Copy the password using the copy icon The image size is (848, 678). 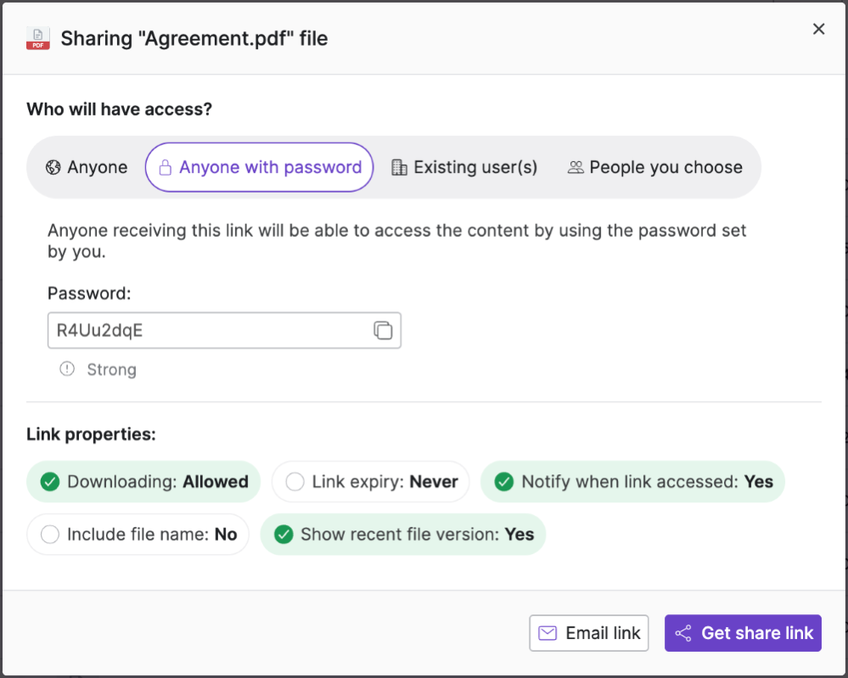pyautogui.click(x=383, y=330)
